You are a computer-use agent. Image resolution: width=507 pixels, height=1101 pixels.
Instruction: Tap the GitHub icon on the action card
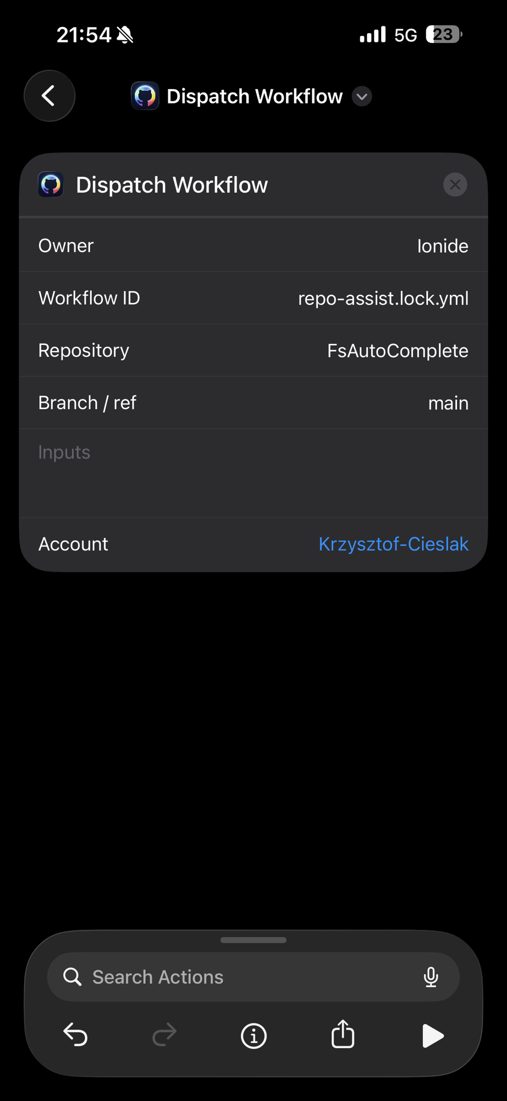click(51, 185)
